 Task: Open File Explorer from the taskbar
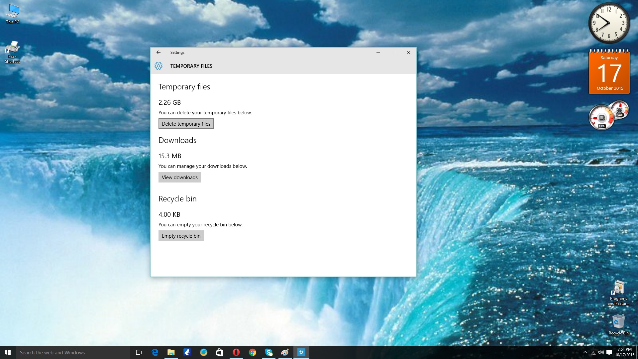pos(171,352)
